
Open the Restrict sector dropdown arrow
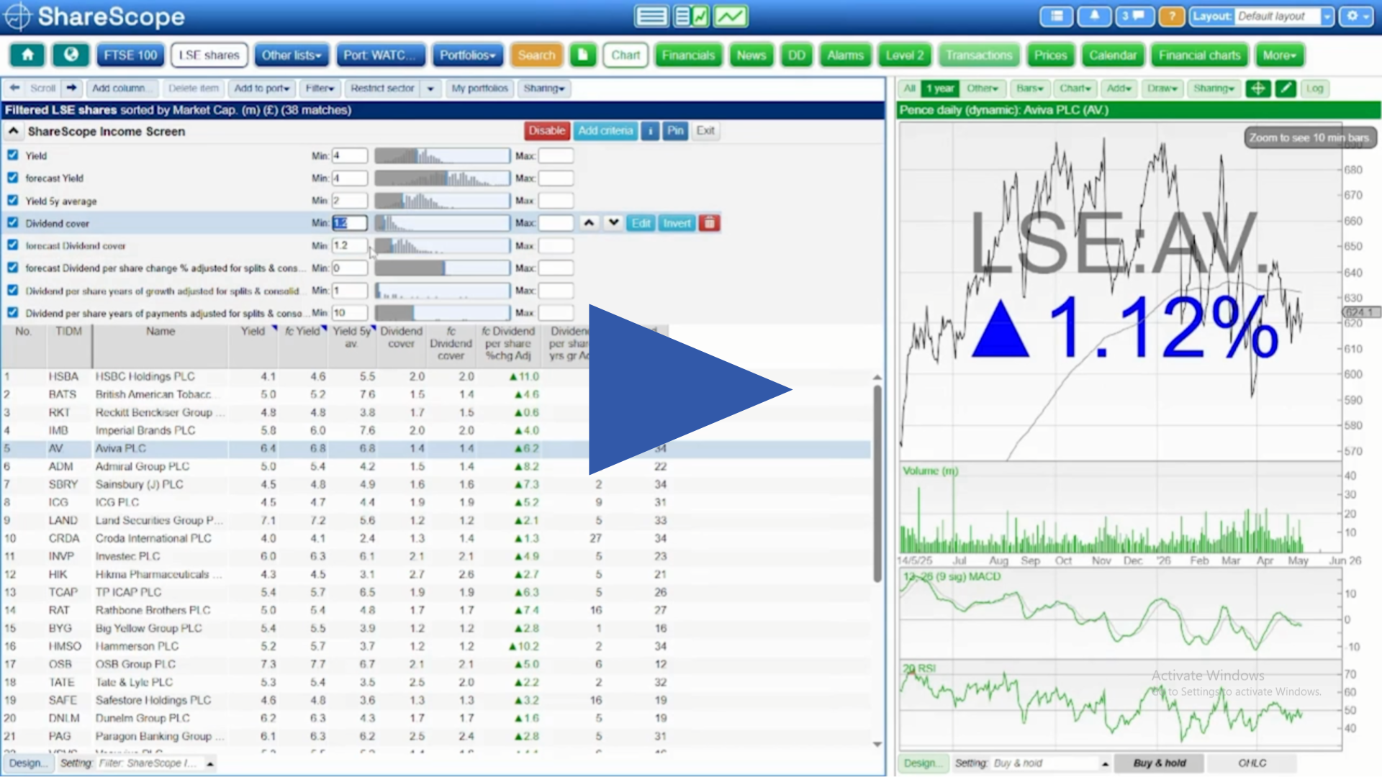(430, 88)
